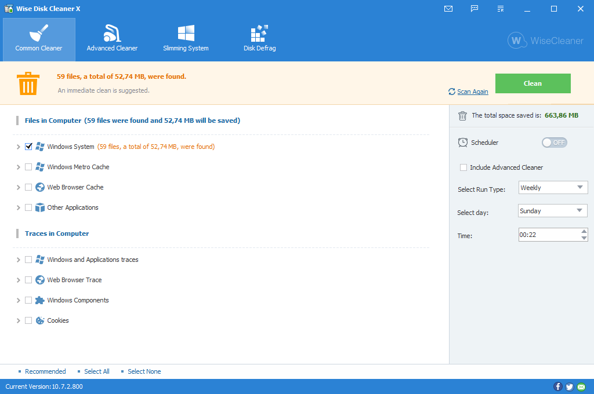Expand the Windows Metro Cache row
Image resolution: width=594 pixels, height=394 pixels.
pos(18,167)
